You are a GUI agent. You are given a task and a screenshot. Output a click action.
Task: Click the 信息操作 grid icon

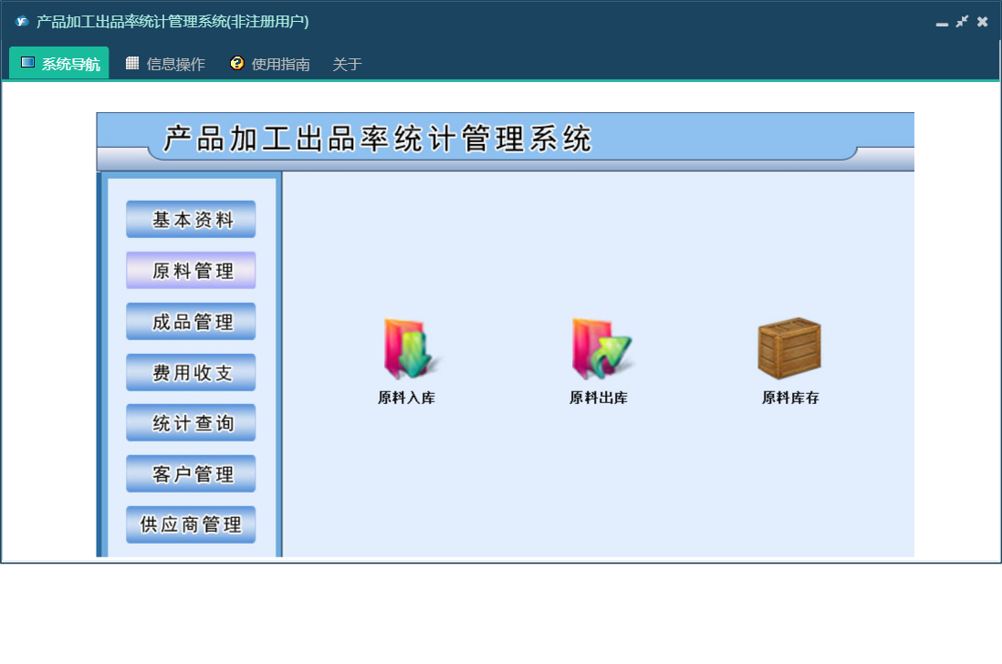tap(132, 63)
